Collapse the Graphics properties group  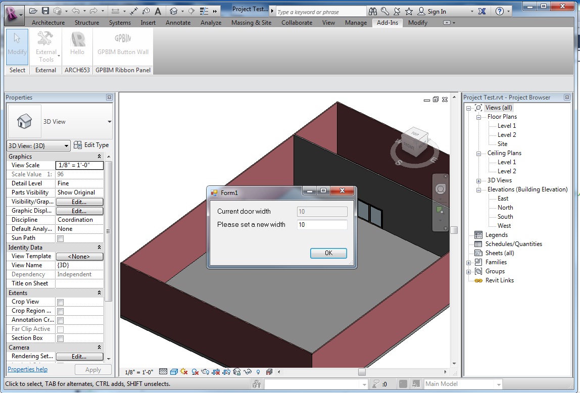[99, 157]
